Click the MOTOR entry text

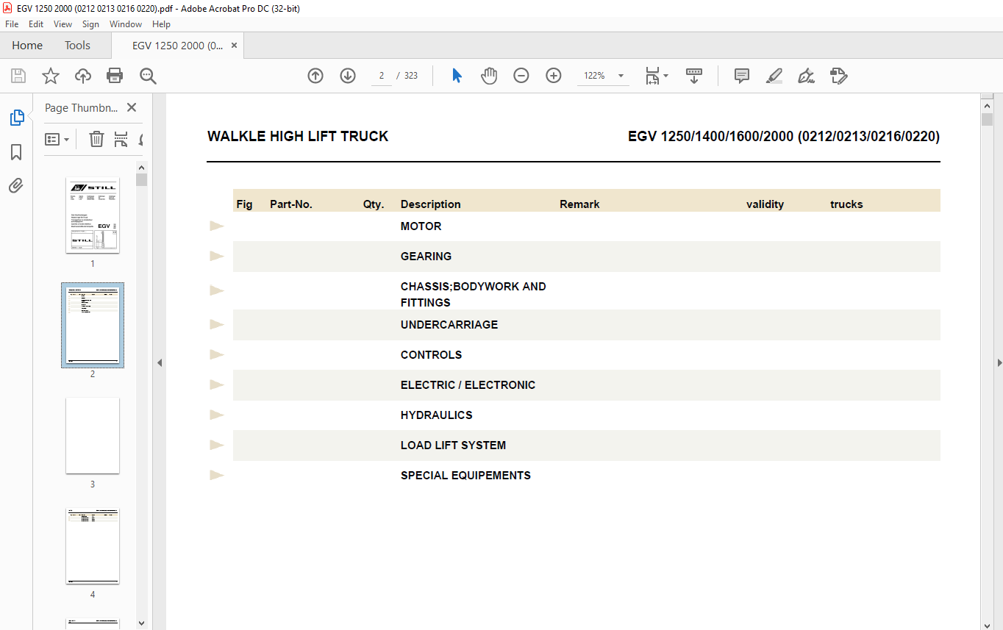point(421,226)
